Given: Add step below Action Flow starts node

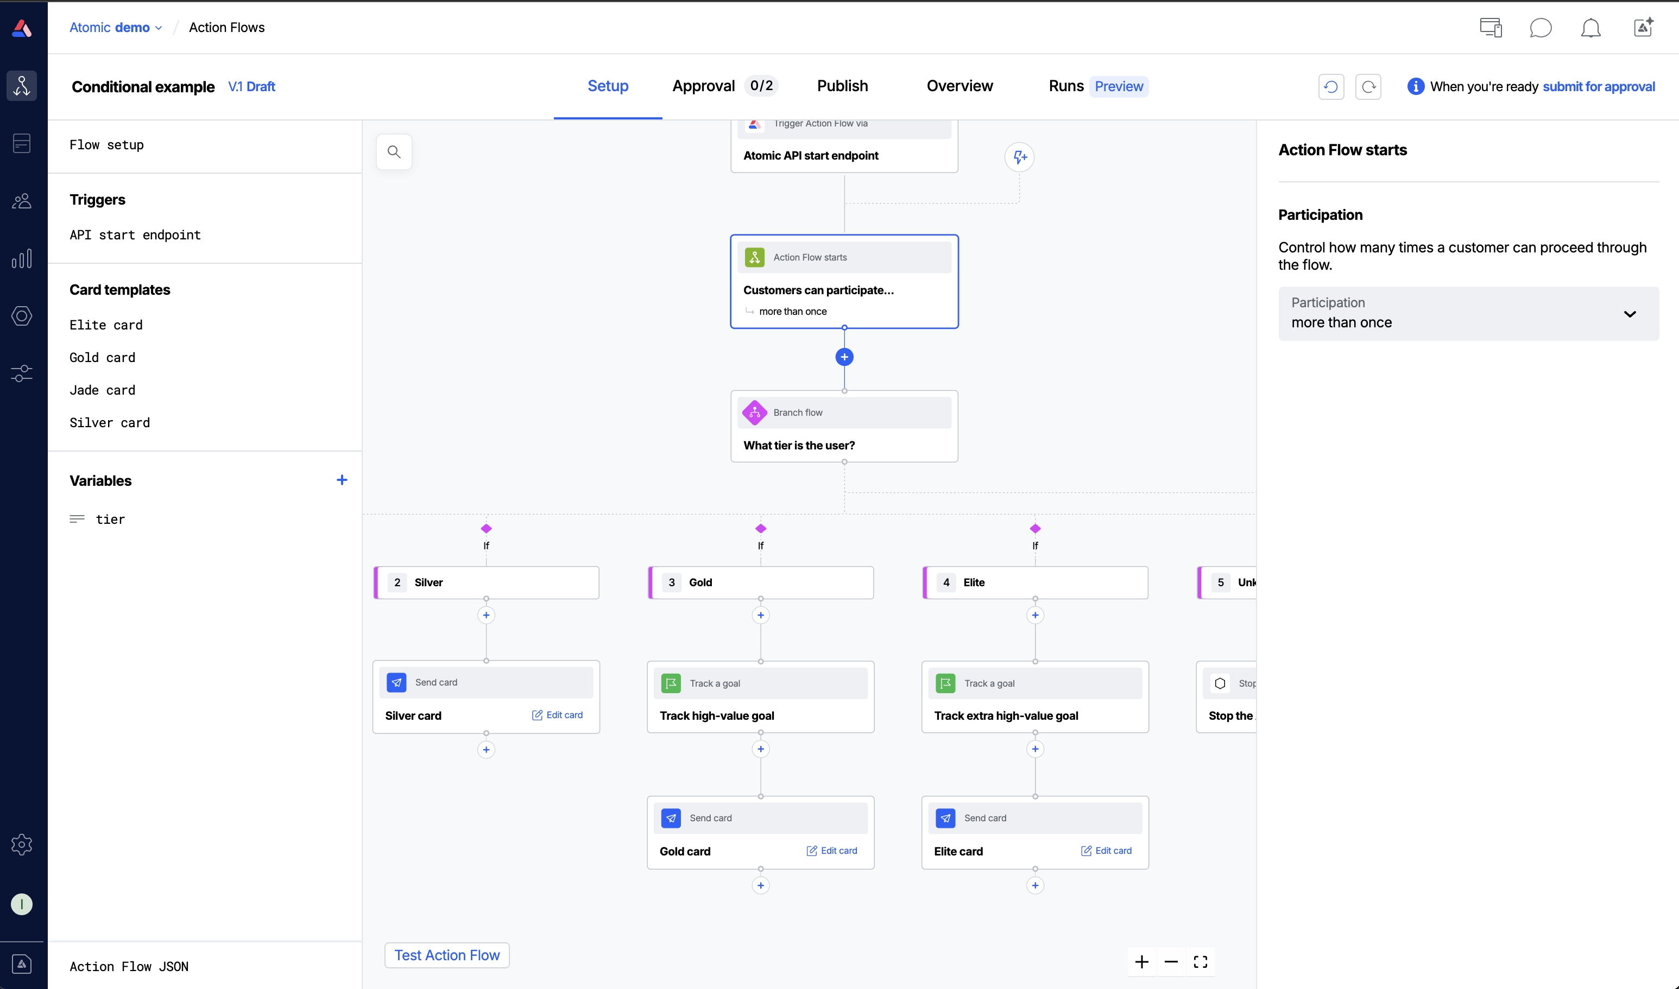Looking at the screenshot, I should [844, 357].
